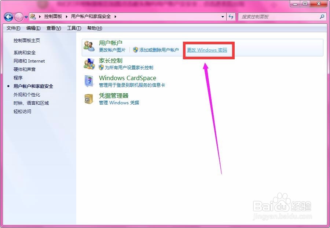Click the 更改帐户图片 link
The width and height of the screenshot is (330, 228).
[x=112, y=50]
